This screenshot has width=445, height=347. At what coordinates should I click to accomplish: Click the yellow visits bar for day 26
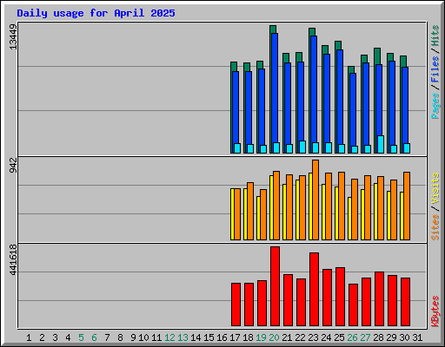coord(350,219)
